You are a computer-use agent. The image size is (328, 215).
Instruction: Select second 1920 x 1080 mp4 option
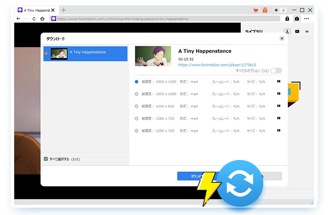point(137,94)
